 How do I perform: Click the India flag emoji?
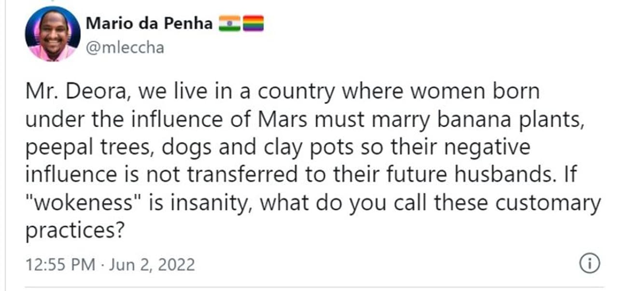pyautogui.click(x=229, y=24)
